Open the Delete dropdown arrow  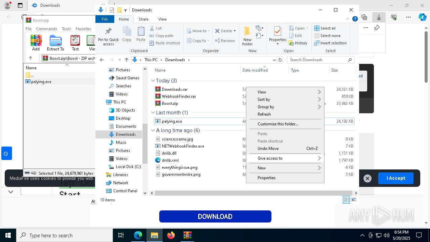pos(234,31)
